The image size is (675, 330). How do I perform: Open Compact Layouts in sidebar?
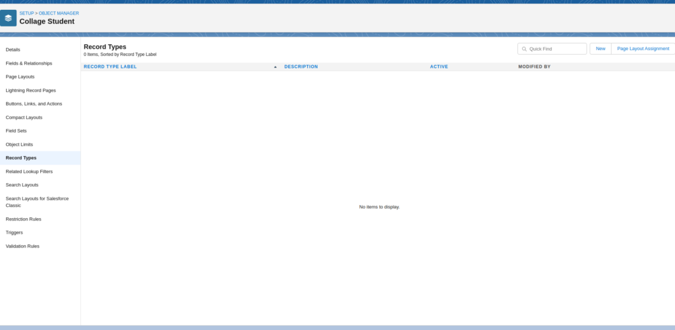coord(24,117)
